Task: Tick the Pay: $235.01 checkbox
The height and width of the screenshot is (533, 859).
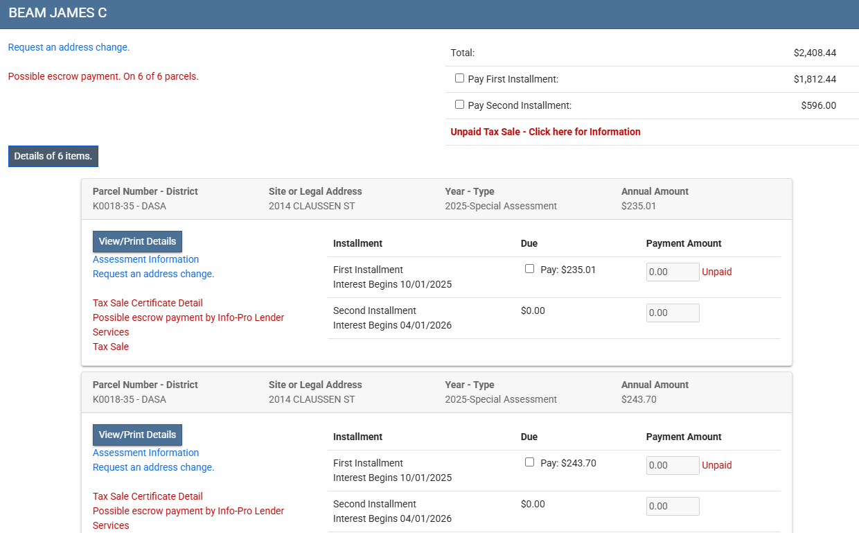Action: (x=530, y=269)
